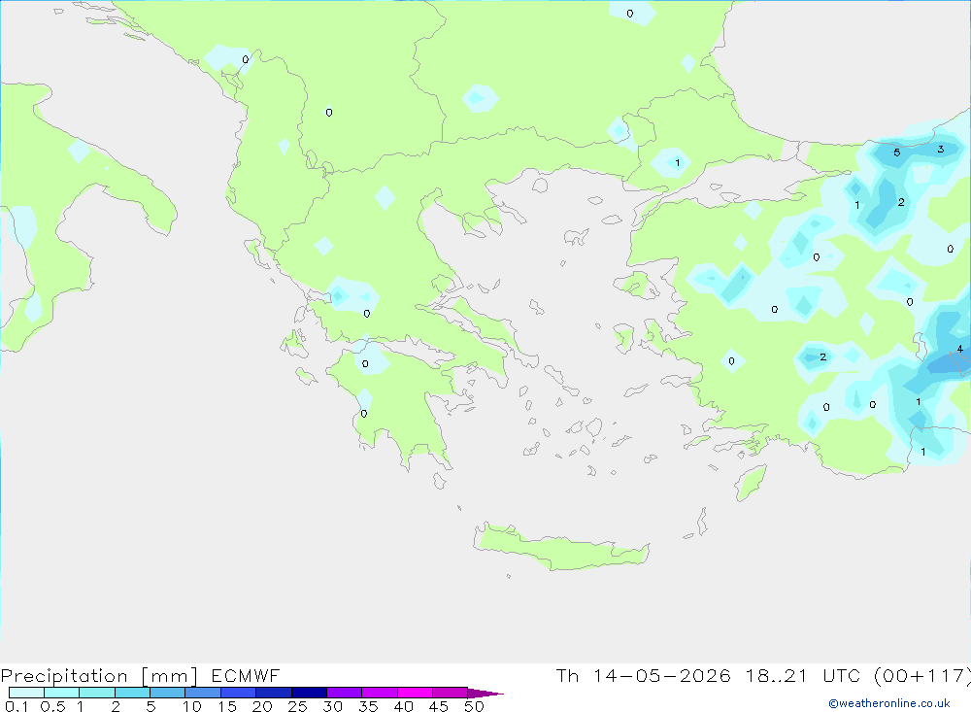This screenshot has height=712, width=971.
Task: Click the 0.5–1 mm legend color swatch
Action: point(62,693)
